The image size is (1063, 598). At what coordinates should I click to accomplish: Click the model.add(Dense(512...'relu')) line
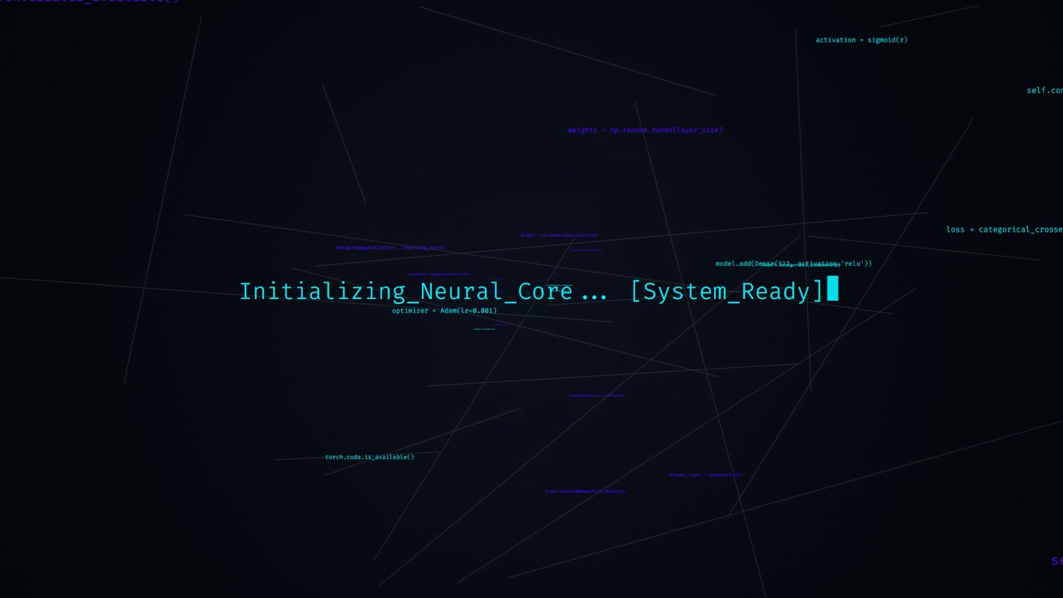coord(794,264)
